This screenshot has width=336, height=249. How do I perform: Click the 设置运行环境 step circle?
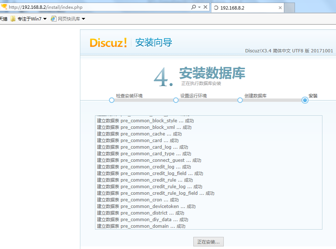pyautogui.click(x=176, y=100)
